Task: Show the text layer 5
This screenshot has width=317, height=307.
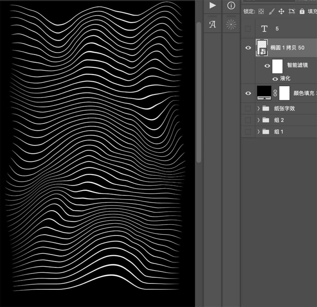Action: click(x=248, y=29)
